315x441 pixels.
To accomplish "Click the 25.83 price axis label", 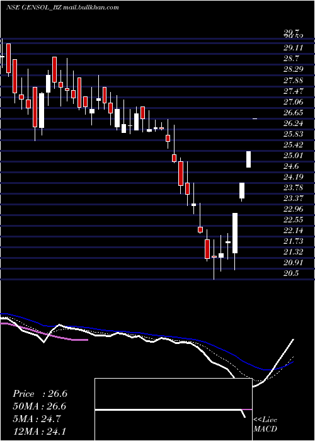I will (294, 134).
